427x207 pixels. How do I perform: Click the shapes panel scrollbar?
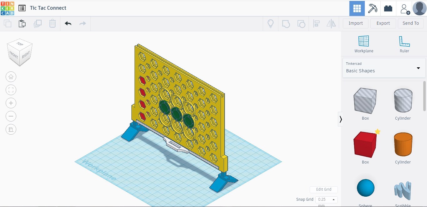tap(424, 96)
